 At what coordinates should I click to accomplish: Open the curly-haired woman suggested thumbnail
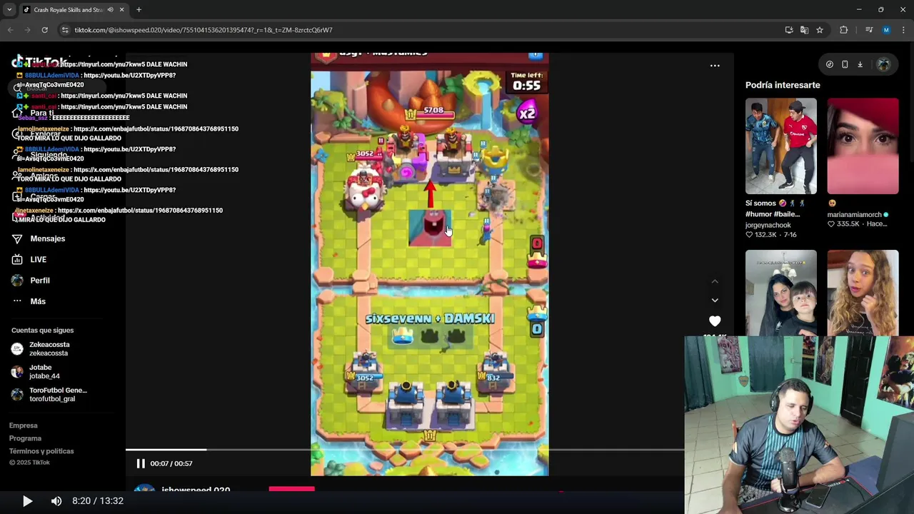(x=863, y=293)
